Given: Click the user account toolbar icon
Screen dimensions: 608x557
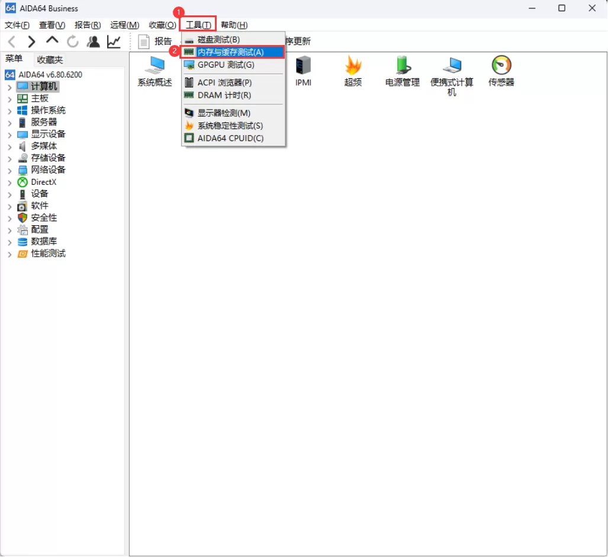Looking at the screenshot, I should (x=93, y=41).
